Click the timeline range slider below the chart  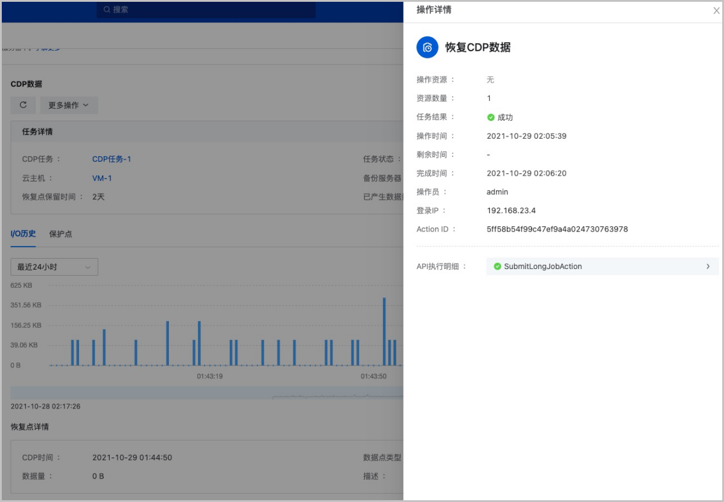206,393
